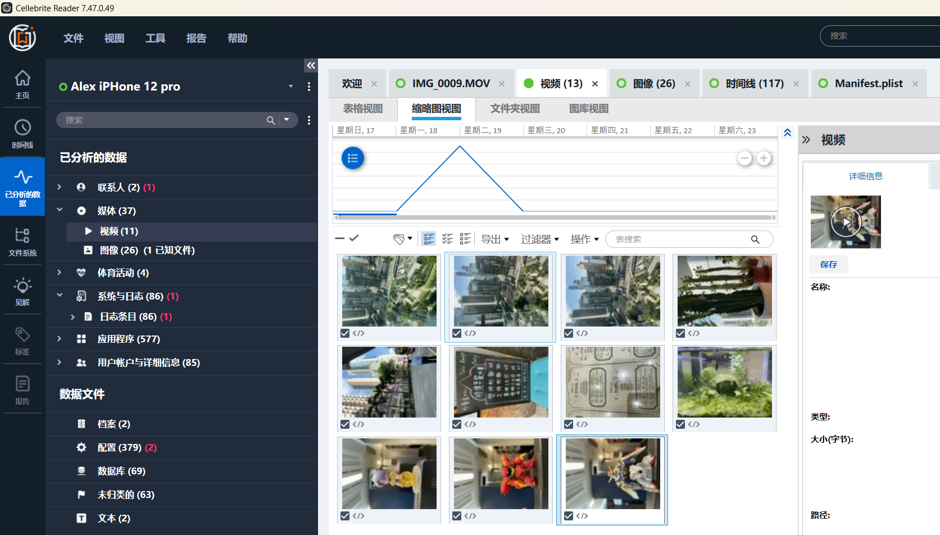
Task: Uncheck the chalkboard menu video's checkbox
Action: pos(457,424)
